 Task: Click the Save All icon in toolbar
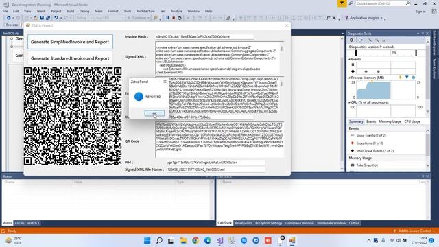click(48, 18)
